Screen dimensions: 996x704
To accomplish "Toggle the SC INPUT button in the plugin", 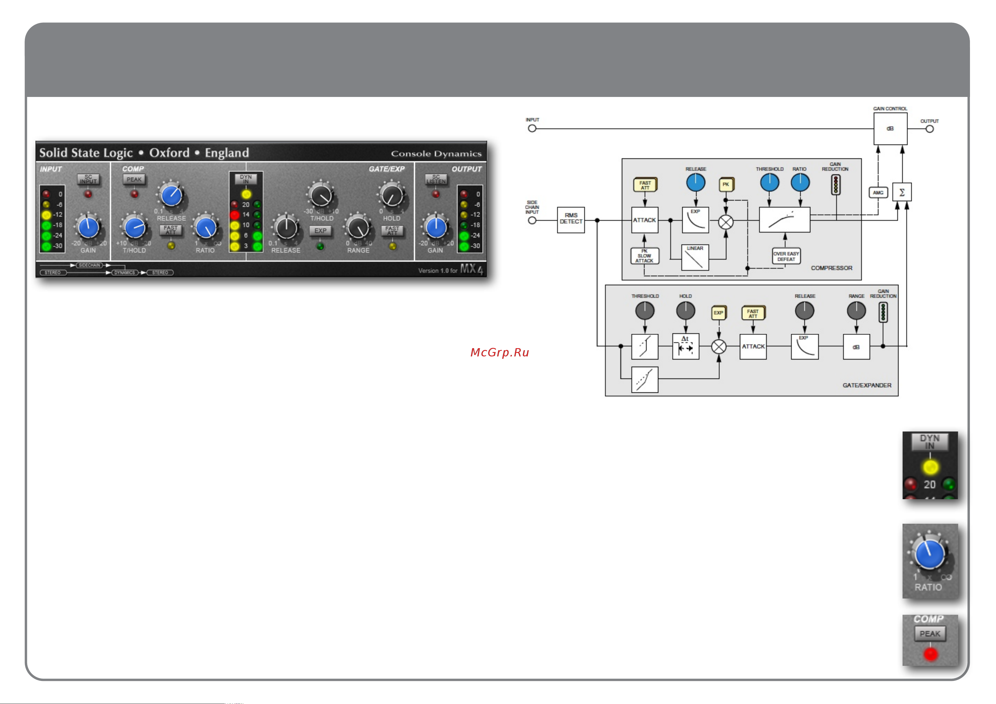I will [88, 179].
